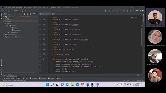
Task: Click TuitionFees breadcrumb in navigation bar
Action: point(5,11)
